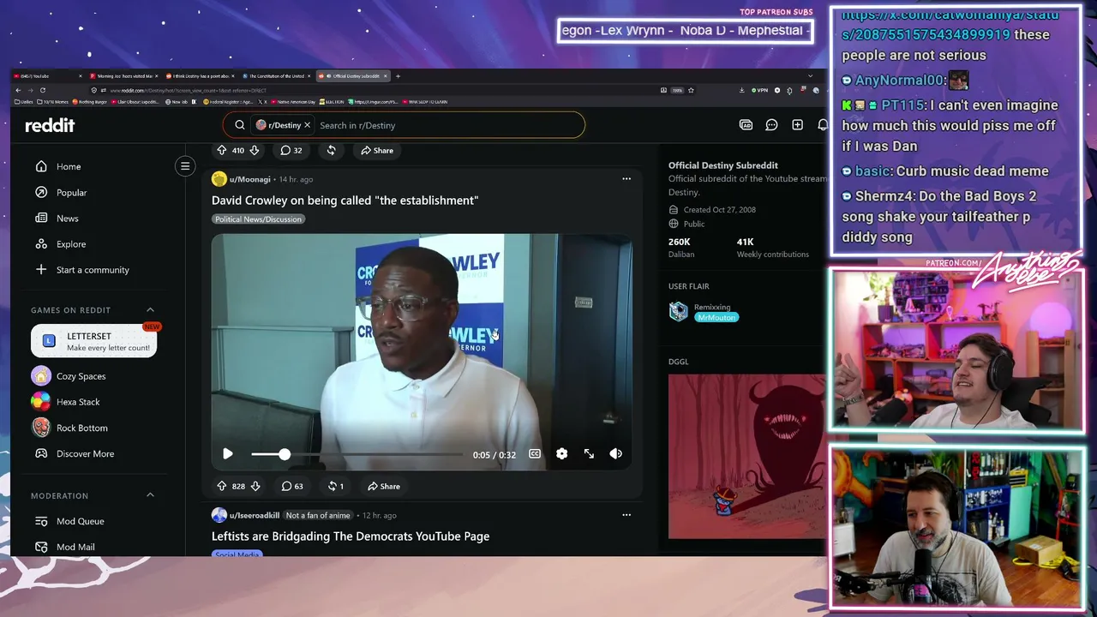Go to Home in sidebar
The image size is (1097, 617).
pyautogui.click(x=69, y=166)
